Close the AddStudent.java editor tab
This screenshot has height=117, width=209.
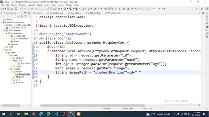coord(124,13)
